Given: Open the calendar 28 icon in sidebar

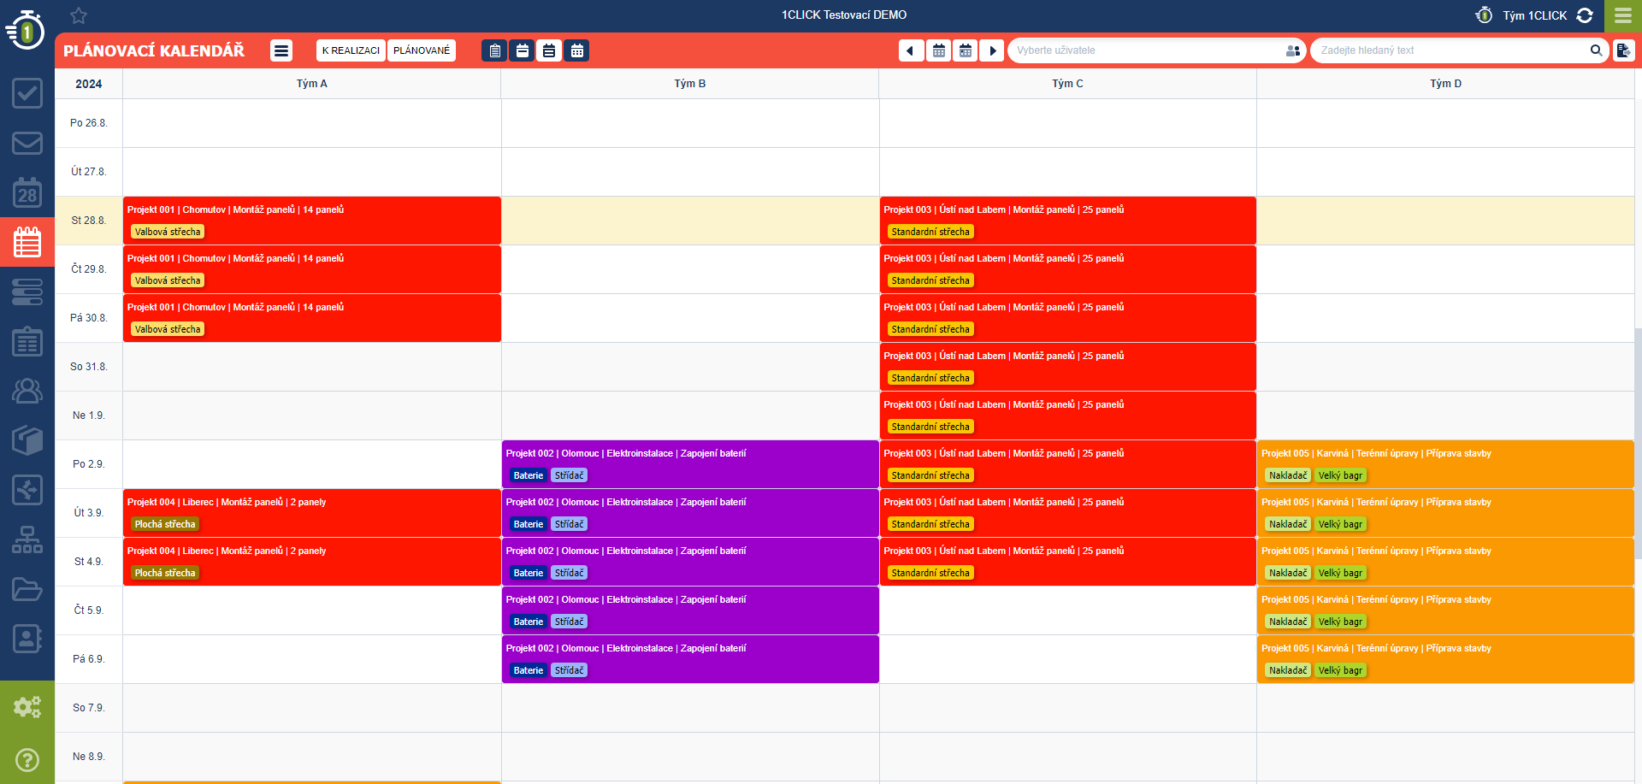Looking at the screenshot, I should (27, 192).
